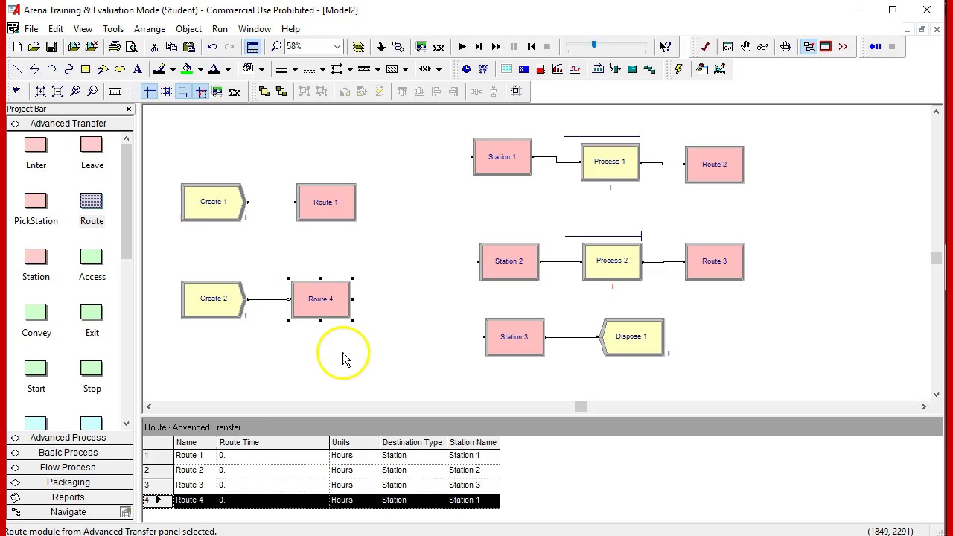953x536 pixels.
Task: Open the Run menu
Action: [220, 29]
